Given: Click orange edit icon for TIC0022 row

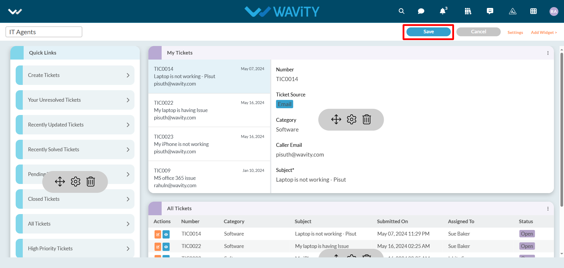Looking at the screenshot, I should coord(158,247).
